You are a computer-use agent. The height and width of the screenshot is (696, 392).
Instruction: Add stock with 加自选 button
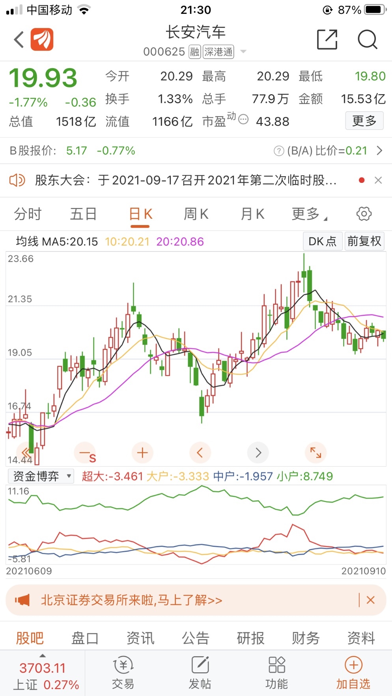tap(353, 673)
